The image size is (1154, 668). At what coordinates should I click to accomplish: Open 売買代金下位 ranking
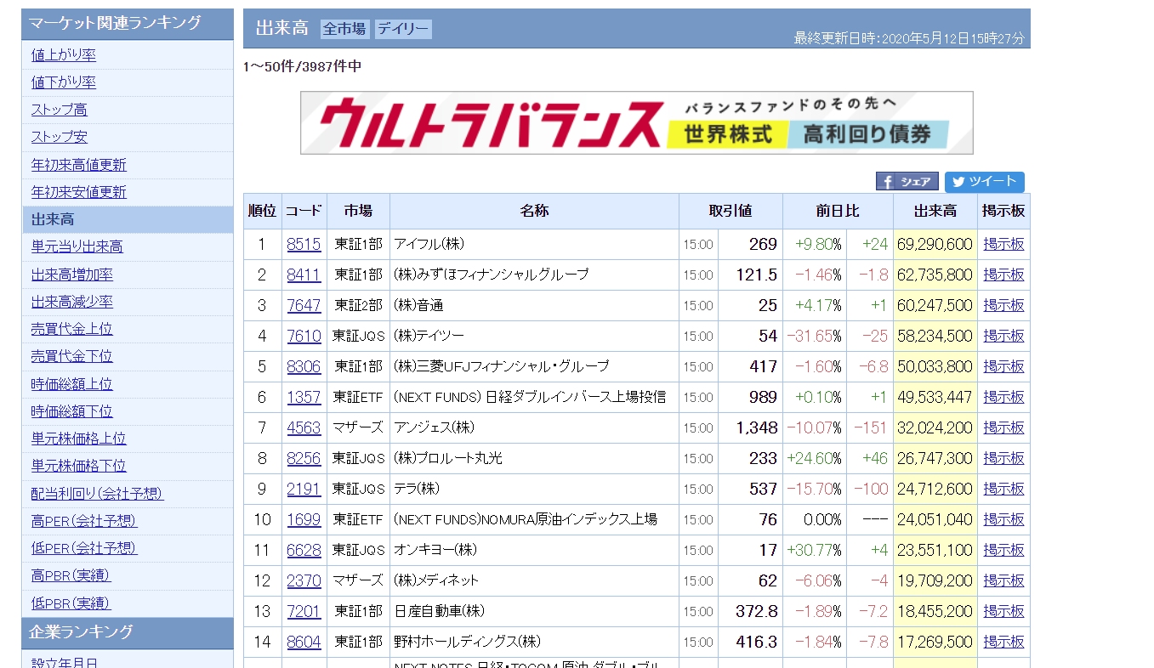point(72,356)
